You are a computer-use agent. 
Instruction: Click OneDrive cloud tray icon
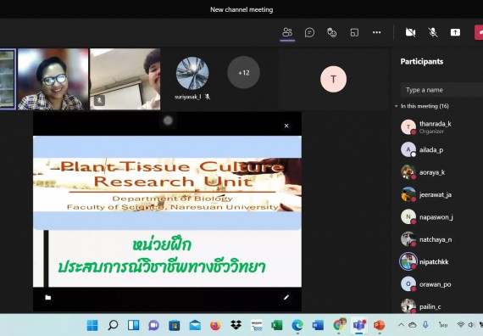[413, 325]
